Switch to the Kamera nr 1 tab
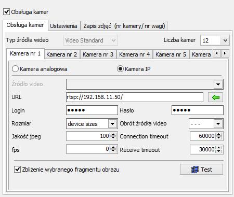The image size is (234, 197). click(25, 53)
